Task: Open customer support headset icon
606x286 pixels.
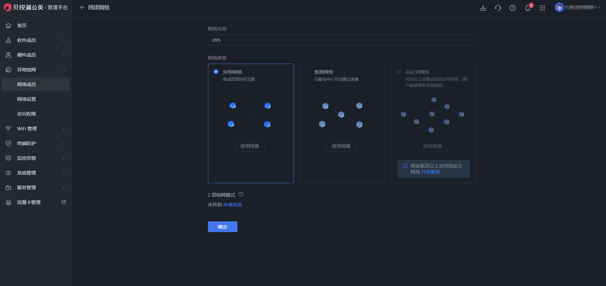Action: [498, 8]
